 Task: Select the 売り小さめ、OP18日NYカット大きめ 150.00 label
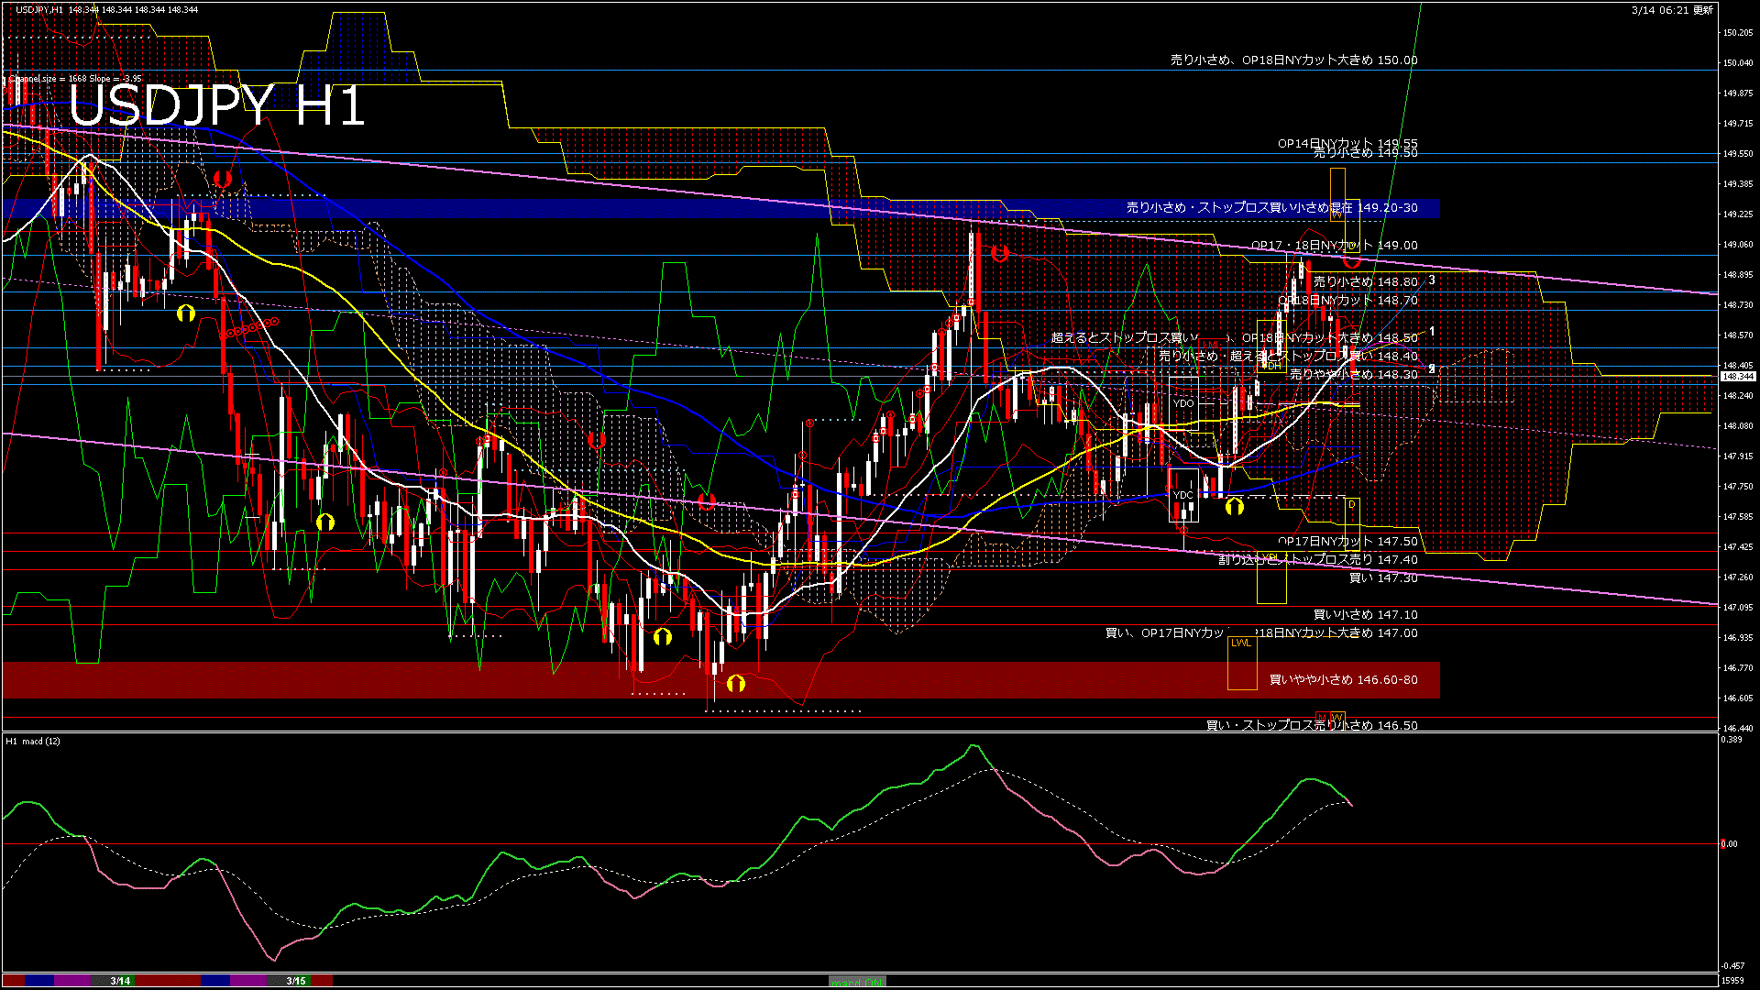tap(1293, 60)
